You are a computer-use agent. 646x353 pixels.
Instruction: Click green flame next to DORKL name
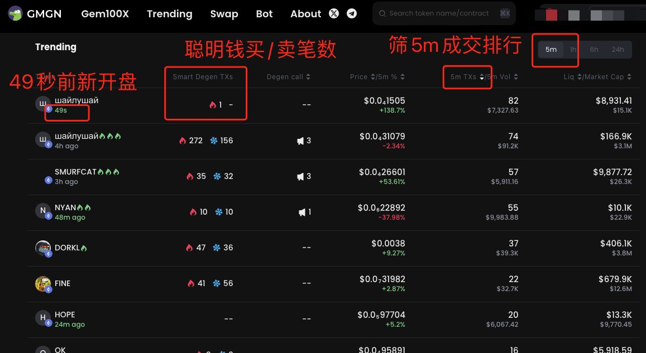[x=84, y=248]
